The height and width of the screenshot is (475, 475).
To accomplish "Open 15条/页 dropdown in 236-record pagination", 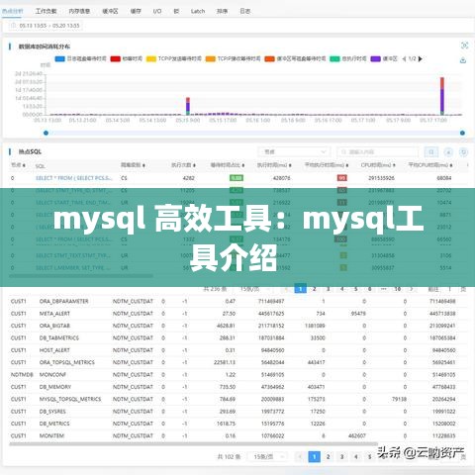I will coord(253,289).
